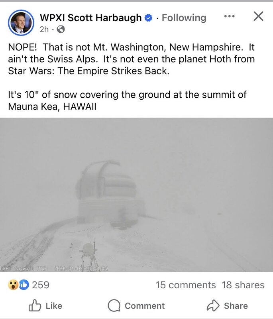This screenshot has height=319, width=273.
Task: Open the three-dot post options menu
Action: [229, 16]
